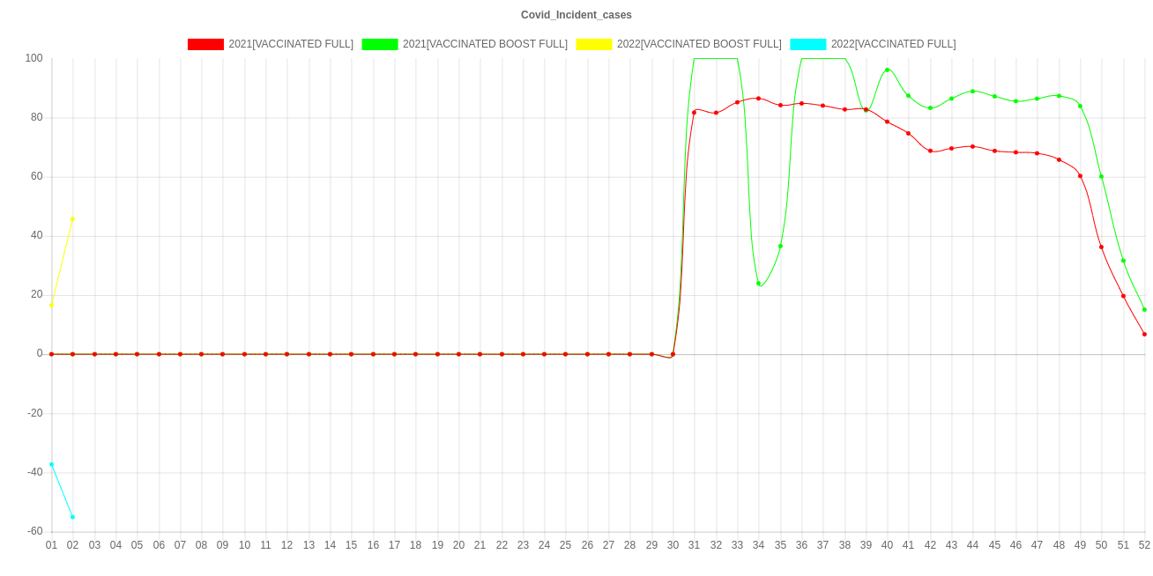Click the Covid_incident_cases chart title
This screenshot has width=1153, height=576.
576,15
